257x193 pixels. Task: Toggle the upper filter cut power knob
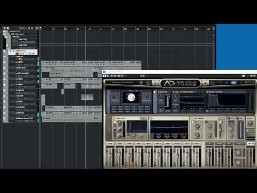coord(175,97)
